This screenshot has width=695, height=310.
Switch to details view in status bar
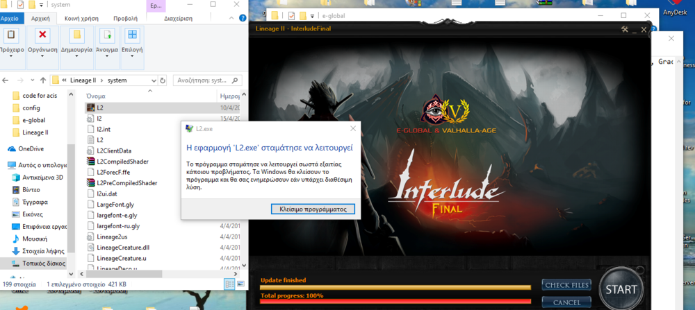tap(230, 284)
